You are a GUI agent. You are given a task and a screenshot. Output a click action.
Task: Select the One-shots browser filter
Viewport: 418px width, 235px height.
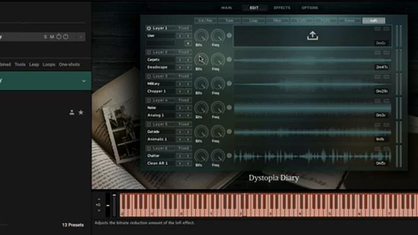tap(69, 65)
